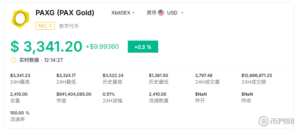Click the XbitDEX dropdown arrow
The width and height of the screenshot is (298, 131).
pyautogui.click(x=133, y=13)
